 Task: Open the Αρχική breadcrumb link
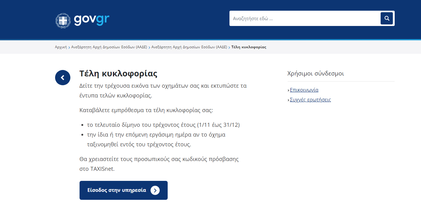tap(61, 47)
